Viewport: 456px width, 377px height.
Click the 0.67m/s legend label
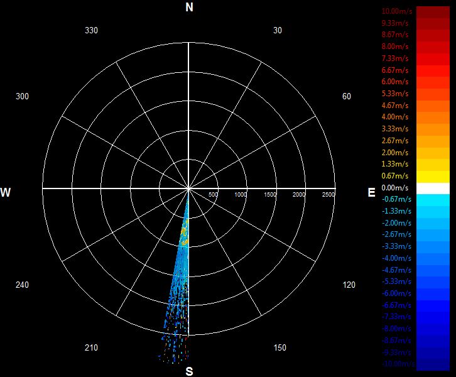click(395, 176)
